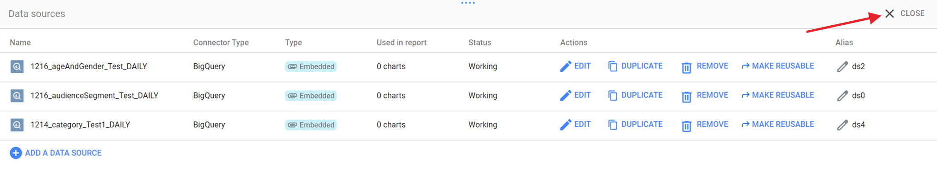
Task: Make 1216_audienceSegment_Test_DAILY reusable
Action: click(778, 95)
